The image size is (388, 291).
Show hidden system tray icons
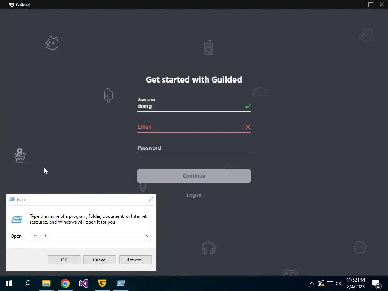pyautogui.click(x=312, y=283)
